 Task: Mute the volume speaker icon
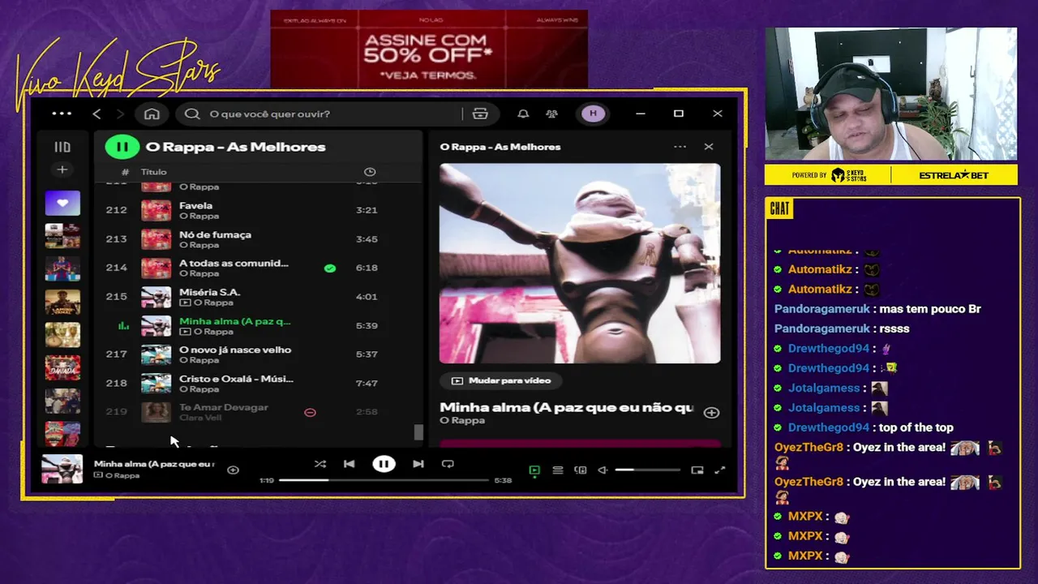[x=603, y=470]
